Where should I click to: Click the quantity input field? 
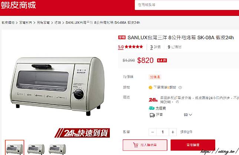tap(163, 132)
